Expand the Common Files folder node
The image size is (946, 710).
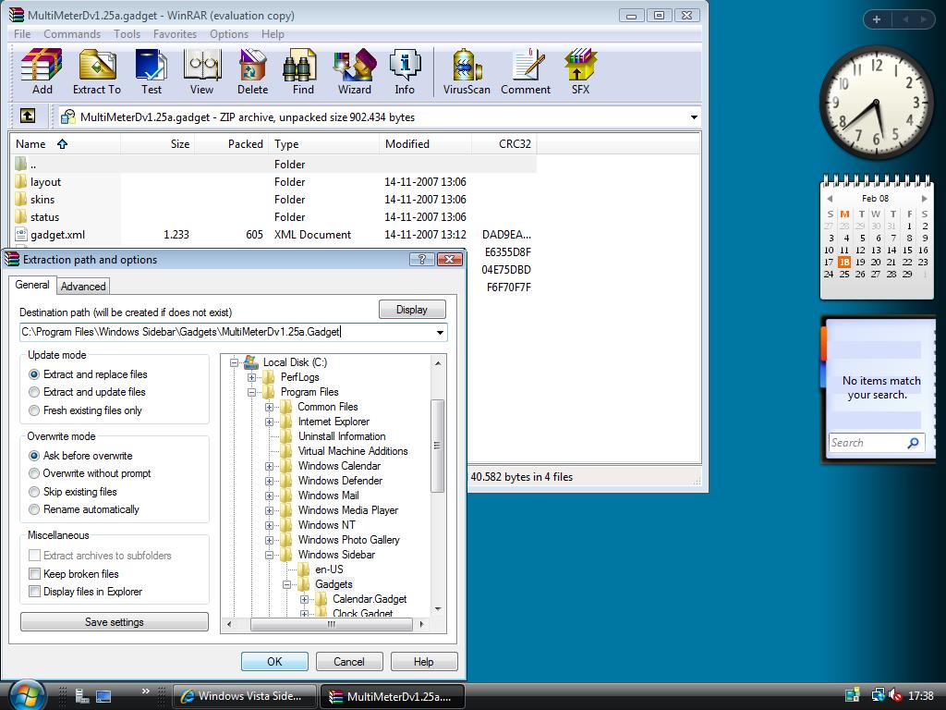[269, 407]
